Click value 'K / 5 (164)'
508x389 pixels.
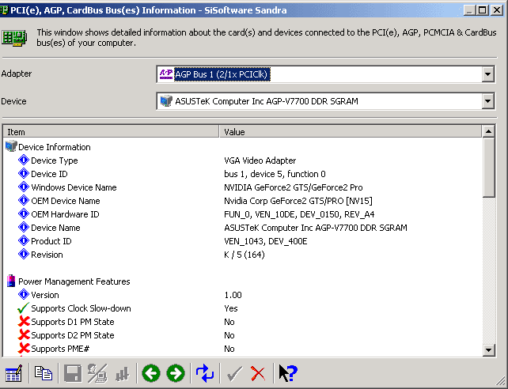(245, 255)
